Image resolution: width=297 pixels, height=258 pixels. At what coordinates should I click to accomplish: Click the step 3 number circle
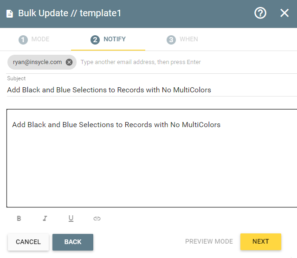171,40
